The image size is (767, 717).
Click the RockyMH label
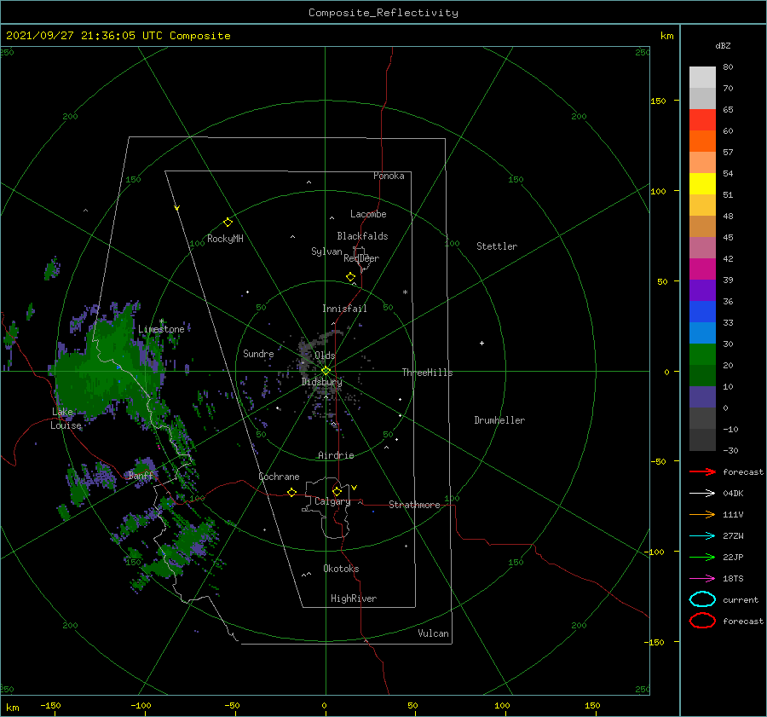225,239
